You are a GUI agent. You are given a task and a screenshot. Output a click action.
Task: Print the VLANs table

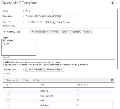[36, 80]
